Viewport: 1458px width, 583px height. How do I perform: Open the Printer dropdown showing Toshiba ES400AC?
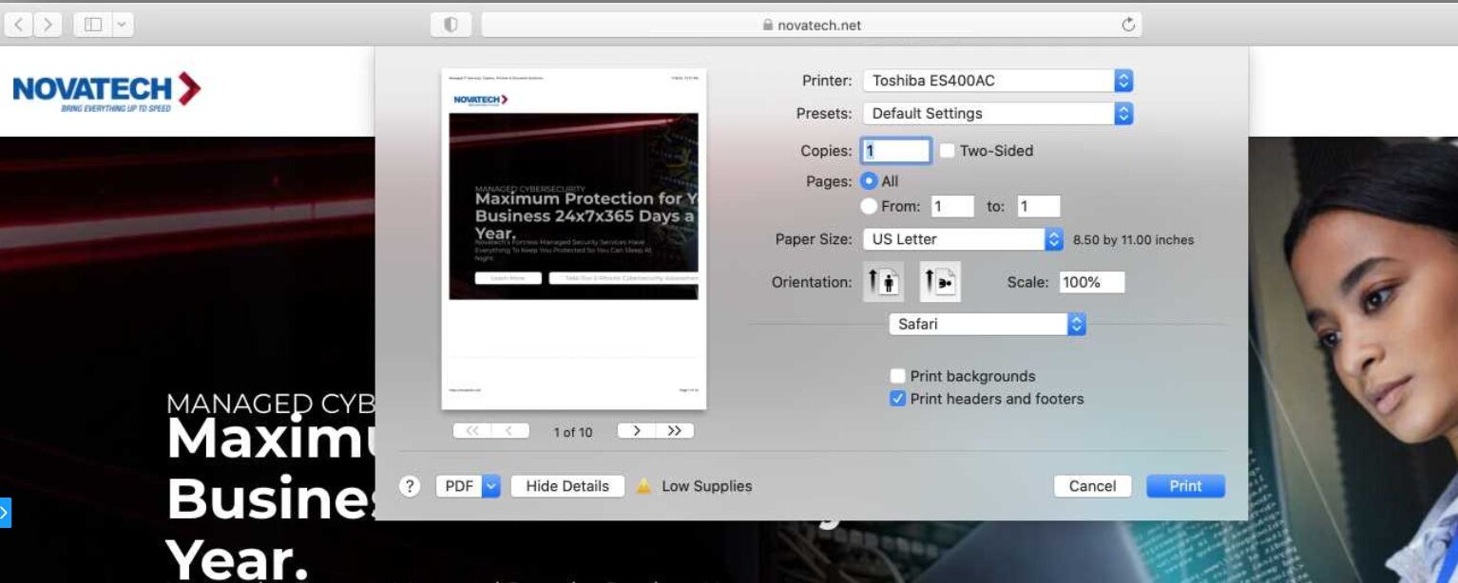point(997,81)
